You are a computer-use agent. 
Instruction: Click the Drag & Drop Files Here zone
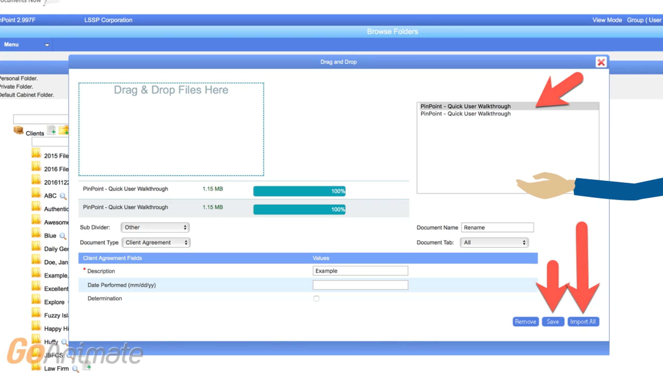pyautogui.click(x=171, y=129)
